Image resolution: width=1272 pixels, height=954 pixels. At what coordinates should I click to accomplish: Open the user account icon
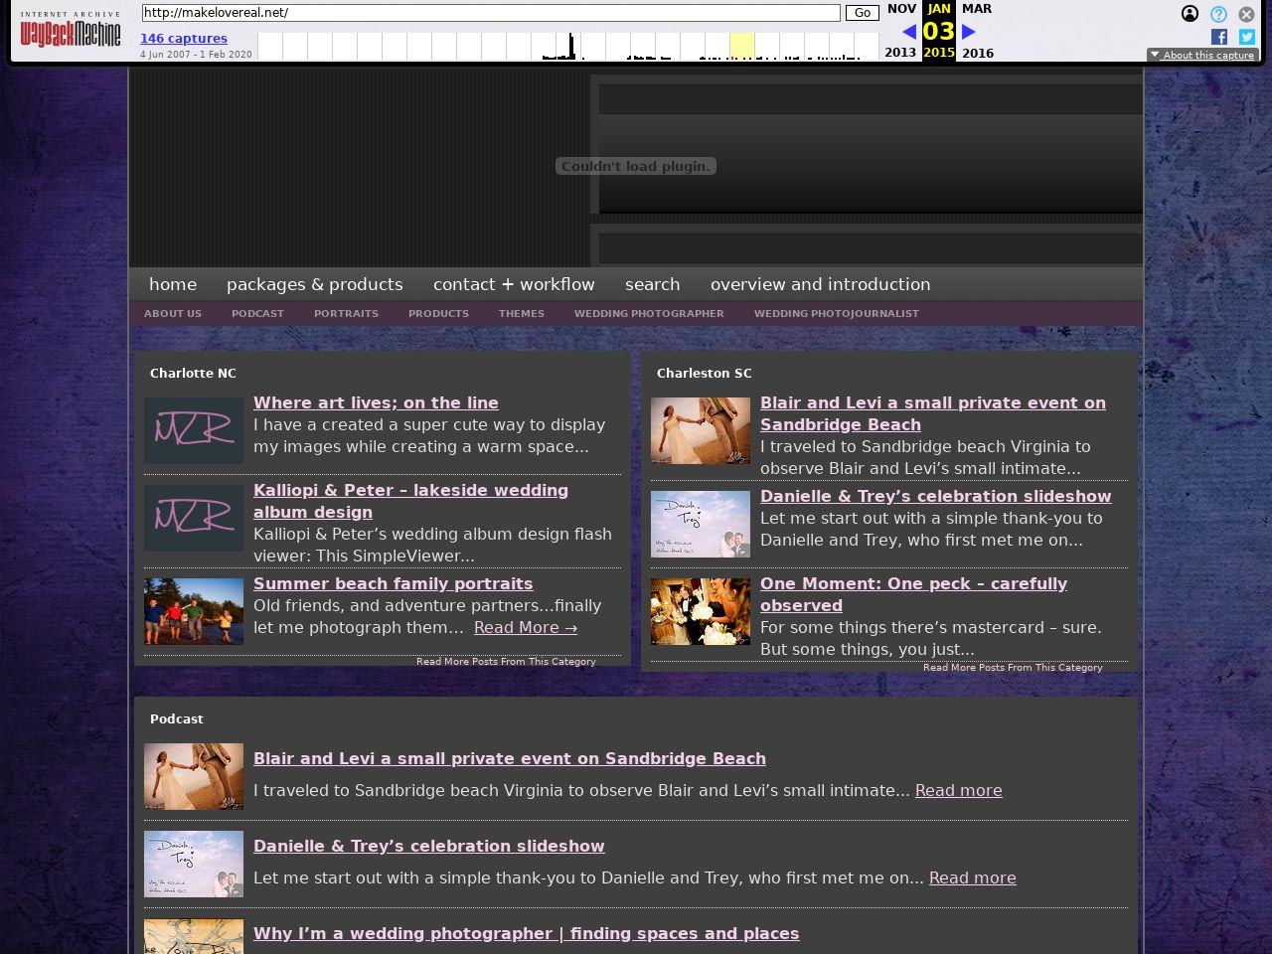tap(1190, 14)
